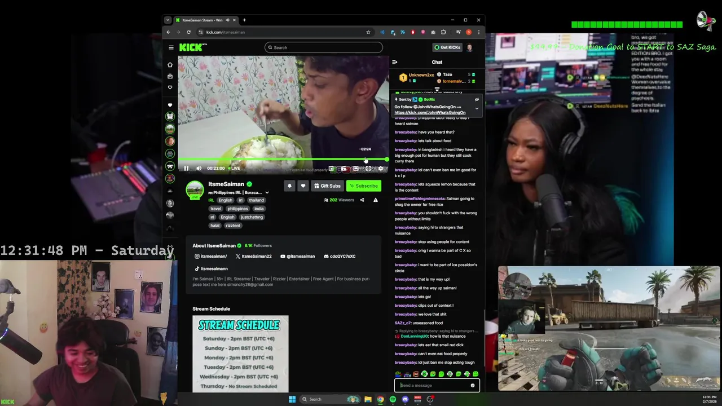
Task: Reload the browser page
Action: pyautogui.click(x=188, y=32)
